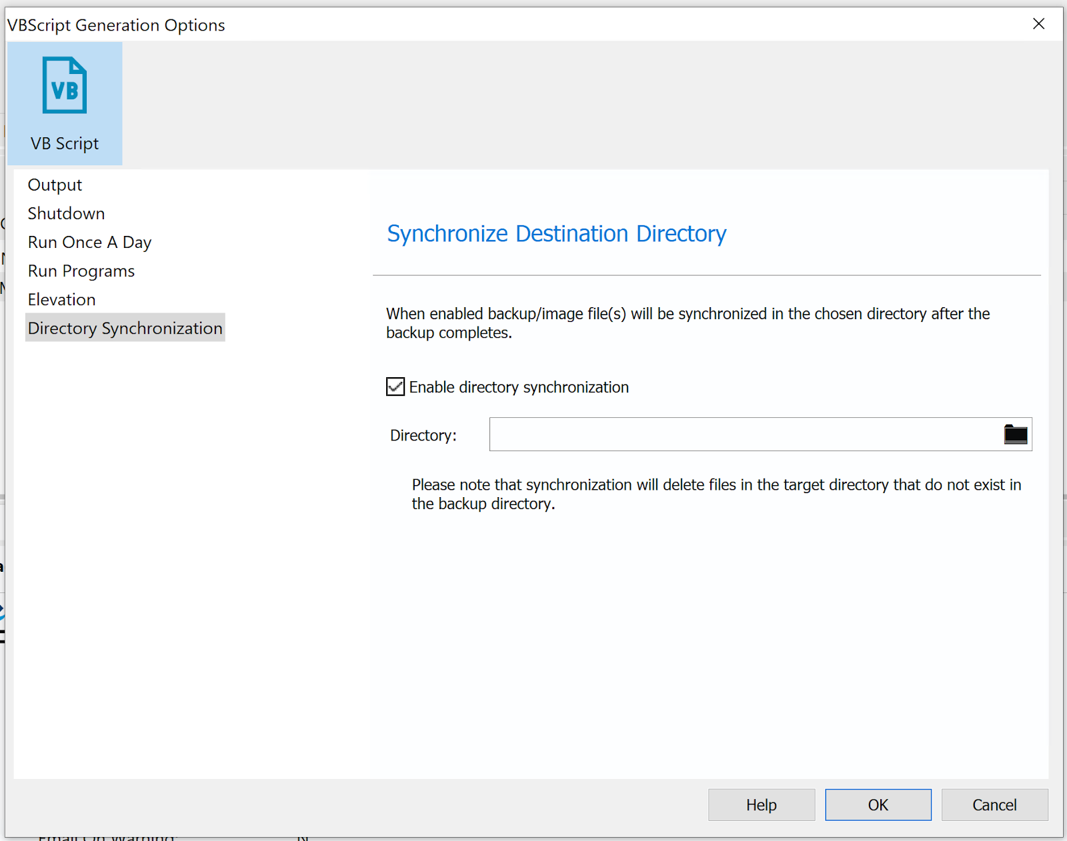Viewport: 1067px width, 841px height.
Task: Switch to the Run Programs section
Action: pyautogui.click(x=81, y=271)
